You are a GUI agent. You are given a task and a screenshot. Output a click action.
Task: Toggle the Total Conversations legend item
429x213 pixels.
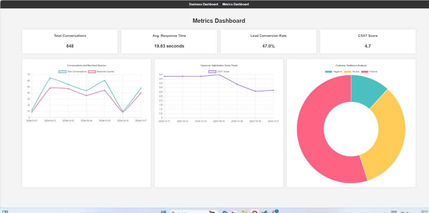click(x=73, y=72)
